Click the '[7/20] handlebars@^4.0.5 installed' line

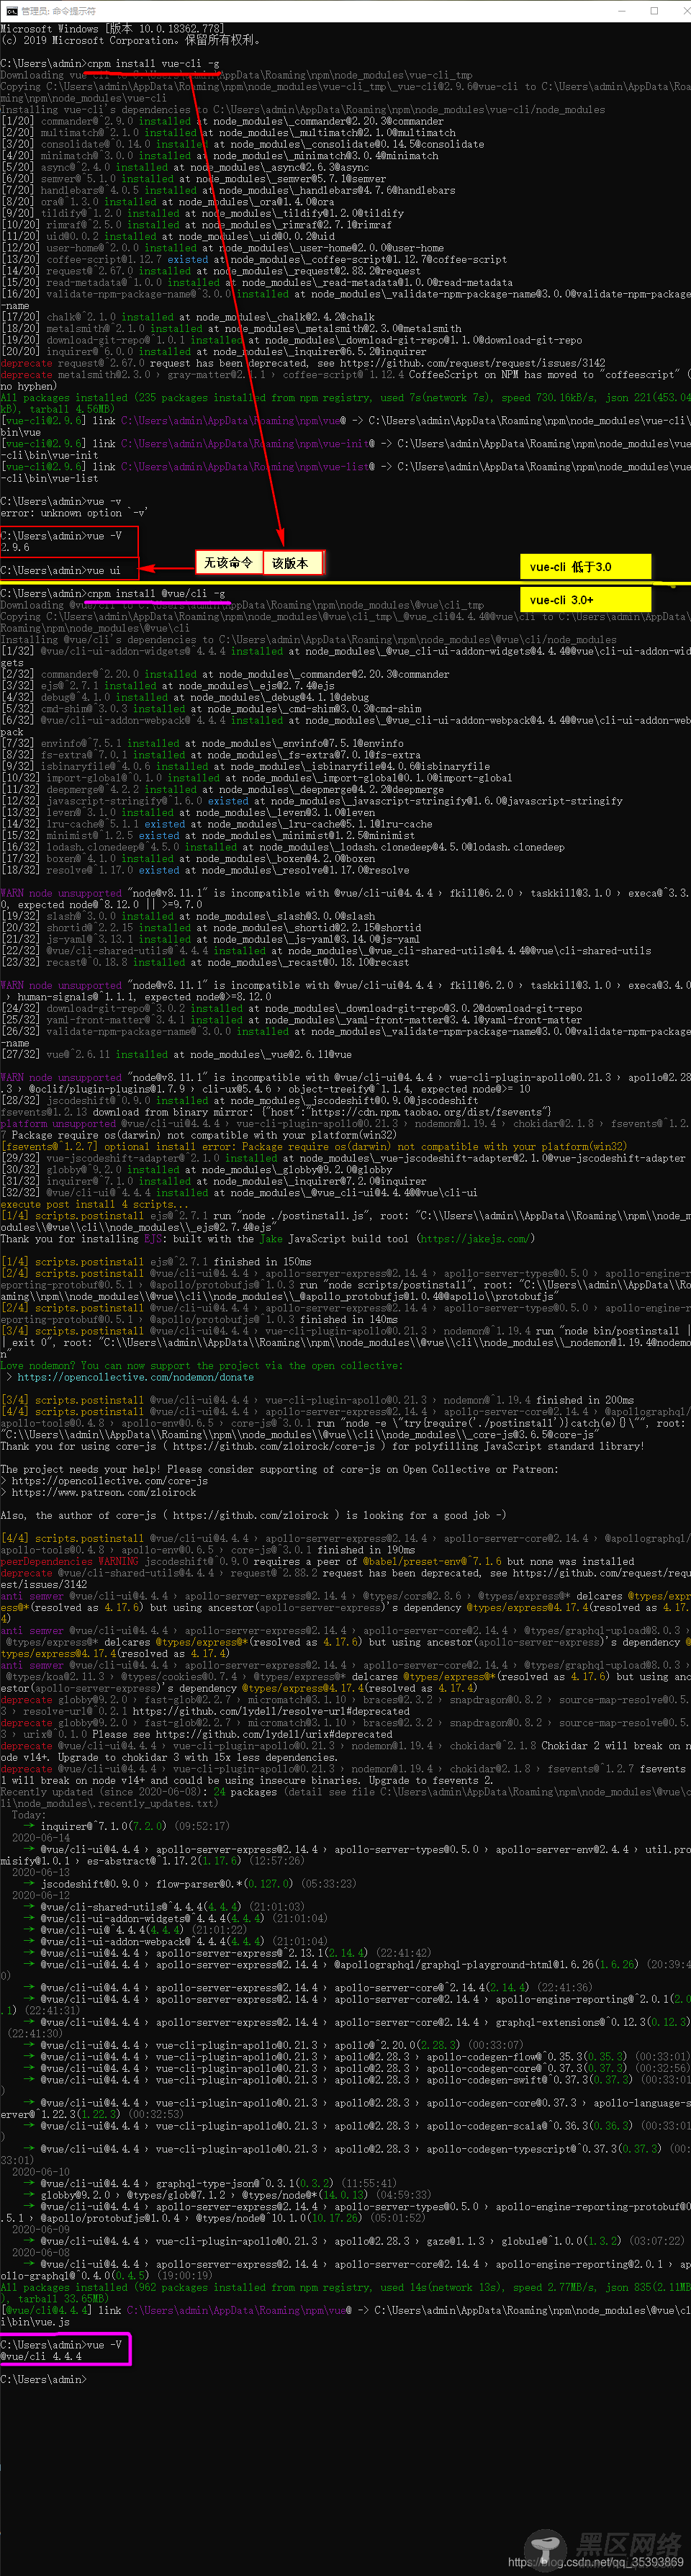(x=229, y=190)
